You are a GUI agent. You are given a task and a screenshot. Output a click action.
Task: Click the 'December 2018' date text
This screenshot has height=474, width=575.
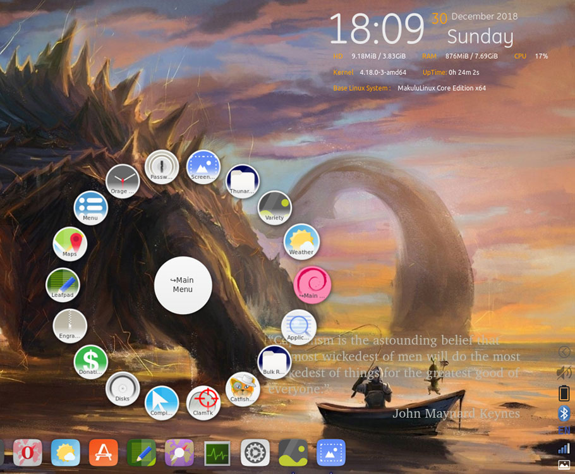(x=485, y=16)
